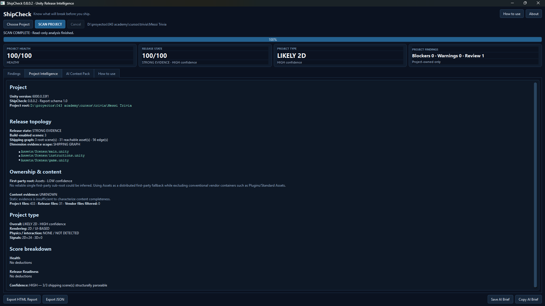Click the ShipCheck app icon in title bar
This screenshot has width=545, height=306.
3,3
